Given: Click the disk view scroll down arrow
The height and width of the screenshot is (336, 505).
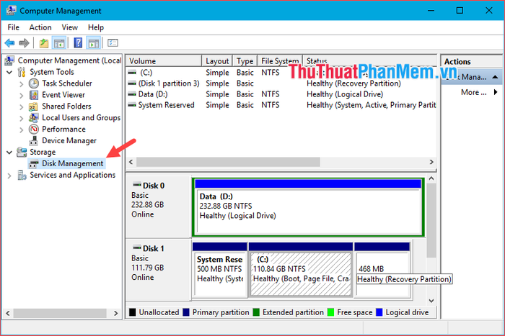Looking at the screenshot, I should click(x=431, y=301).
